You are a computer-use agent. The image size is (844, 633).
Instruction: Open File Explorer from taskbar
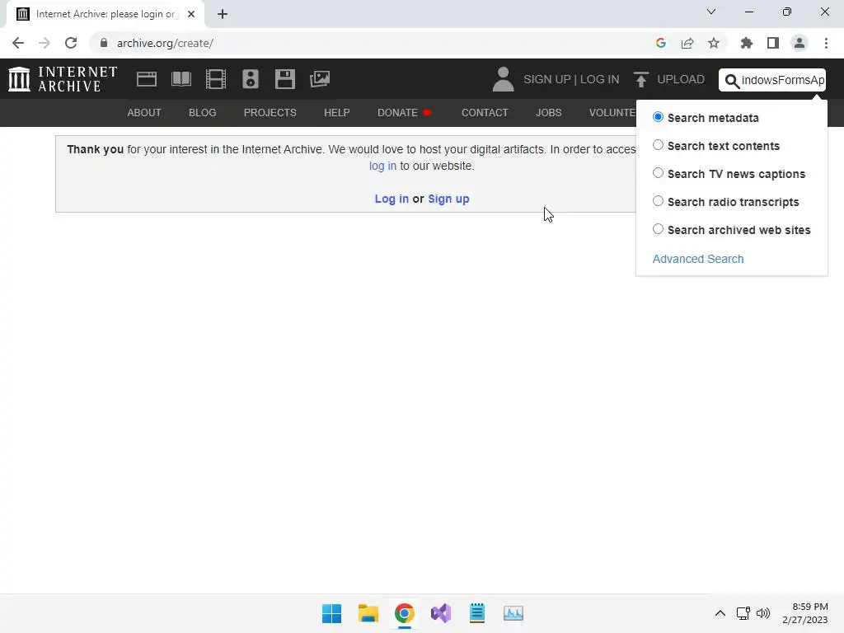[x=368, y=613]
